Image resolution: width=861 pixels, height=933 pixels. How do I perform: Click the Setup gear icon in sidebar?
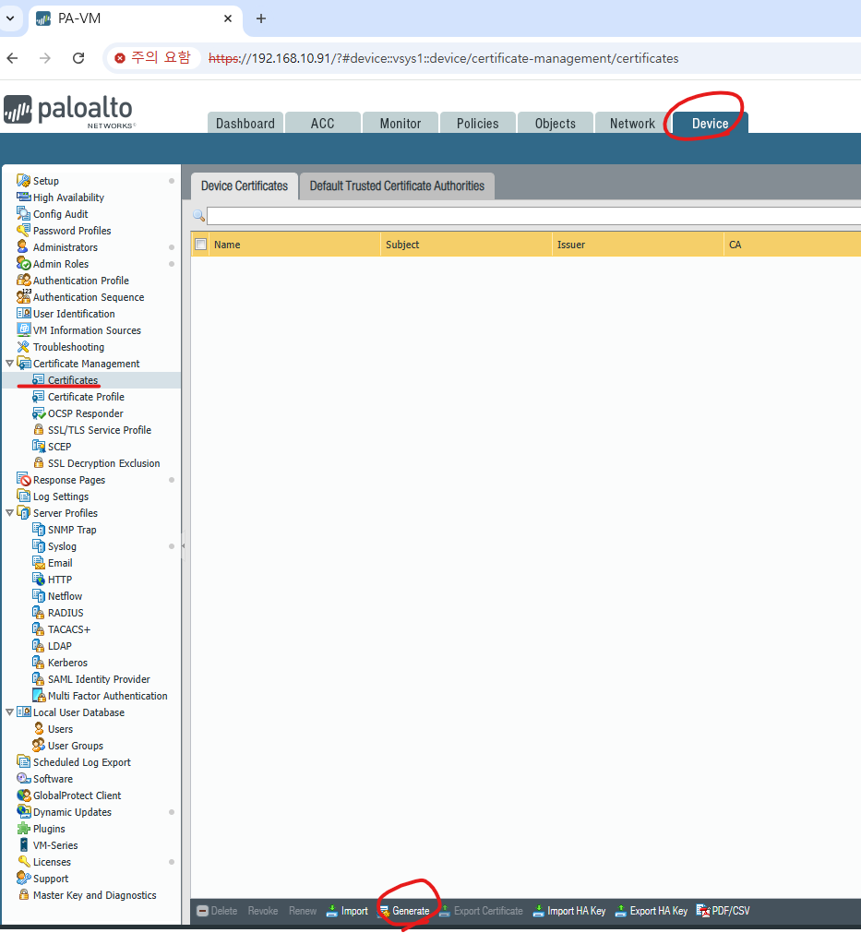click(23, 180)
